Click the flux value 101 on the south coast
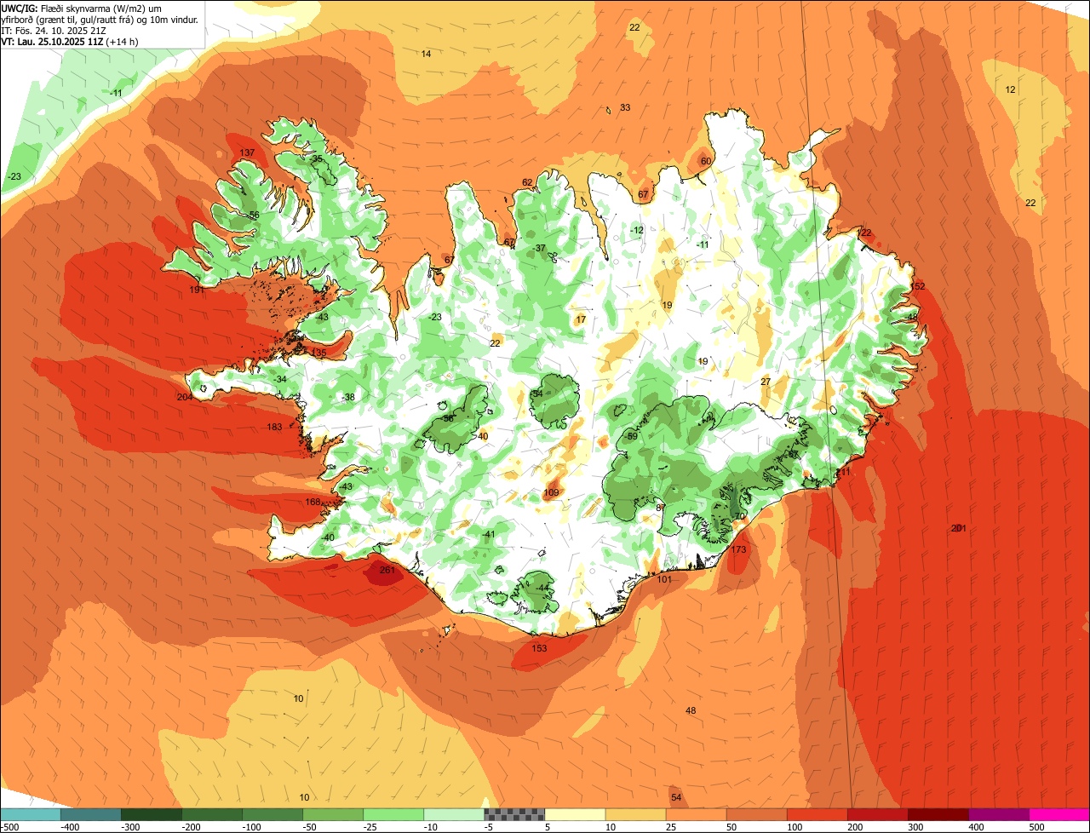The height and width of the screenshot is (833, 1090). point(665,579)
